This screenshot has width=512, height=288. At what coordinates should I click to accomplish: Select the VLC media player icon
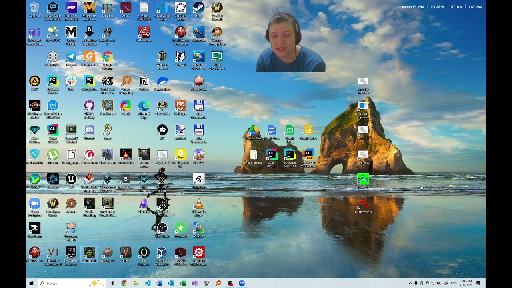click(198, 207)
